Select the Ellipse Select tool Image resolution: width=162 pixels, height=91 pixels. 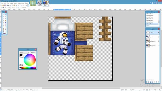[x=3, y=18]
